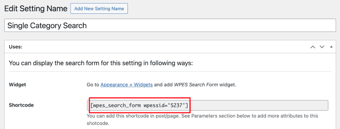Open the Appearance » Widgets link
This screenshot has width=340, height=129.
(127, 85)
